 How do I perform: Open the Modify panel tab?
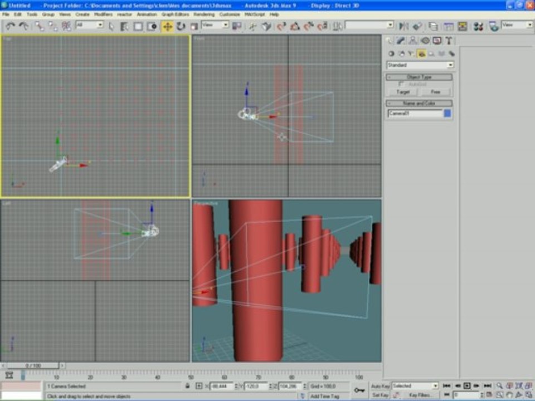pyautogui.click(x=401, y=41)
